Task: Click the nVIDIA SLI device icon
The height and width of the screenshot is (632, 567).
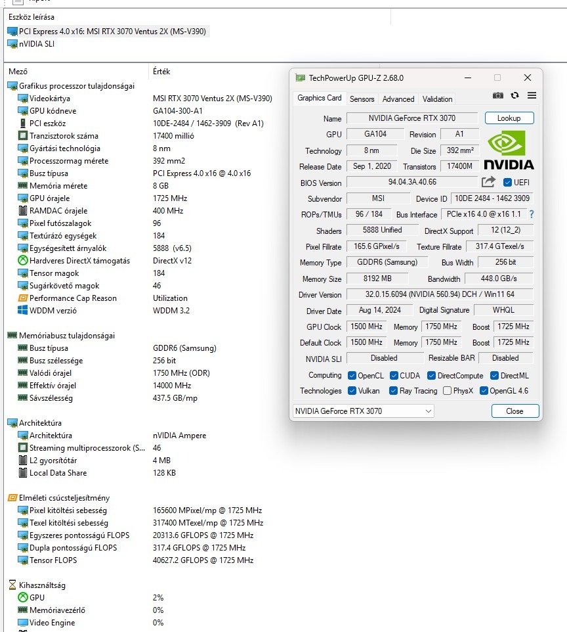Action: click(x=12, y=44)
